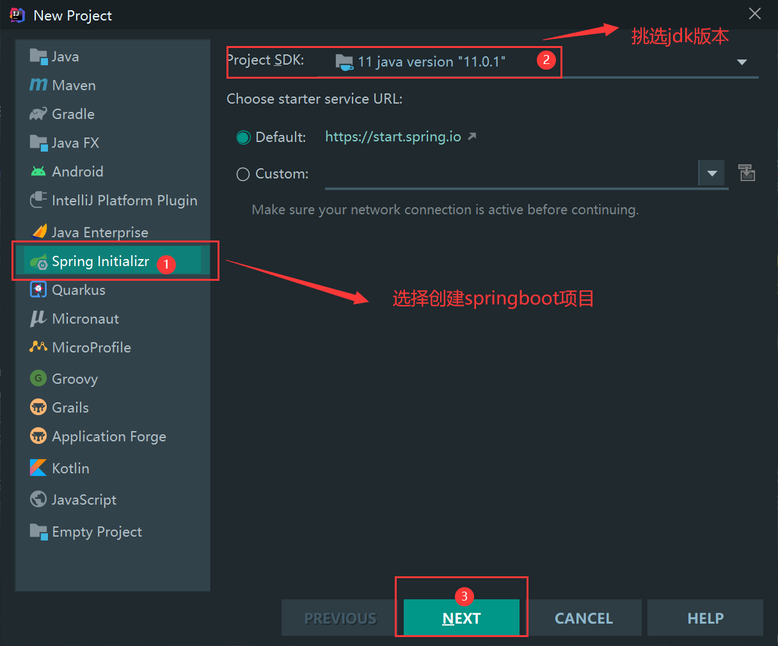Click the Application Forge icon
This screenshot has height=646, width=778.
pyautogui.click(x=38, y=436)
